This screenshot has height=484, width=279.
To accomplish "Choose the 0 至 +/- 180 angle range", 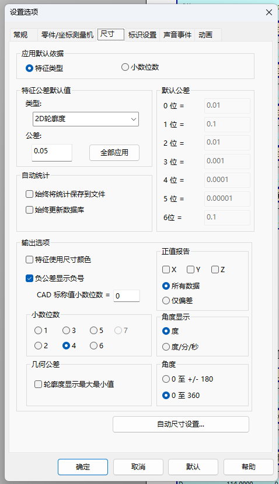I will point(187,379).
